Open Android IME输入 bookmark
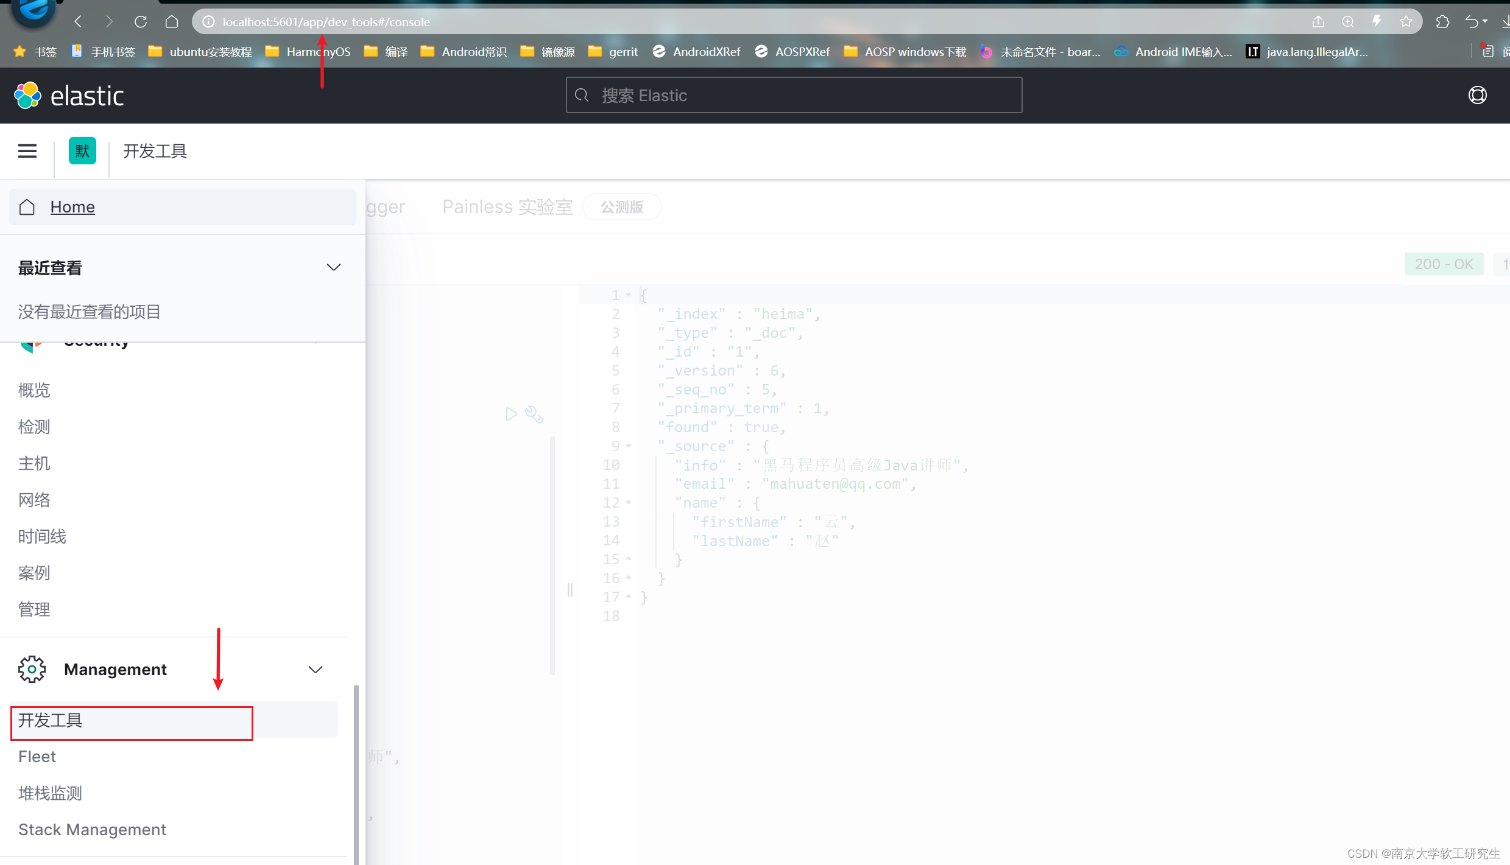The height and width of the screenshot is (865, 1510). 1173,52
